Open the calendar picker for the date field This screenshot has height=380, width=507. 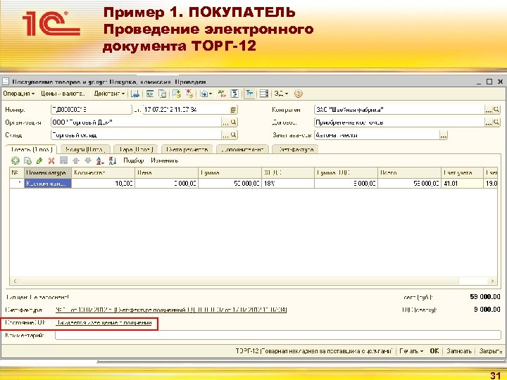(x=234, y=110)
